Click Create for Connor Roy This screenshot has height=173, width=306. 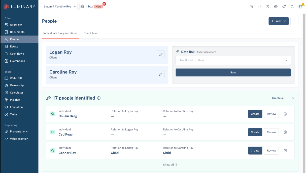pyautogui.click(x=255, y=151)
